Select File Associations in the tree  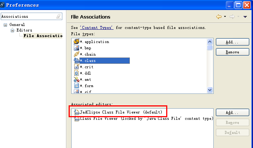click(x=43, y=36)
